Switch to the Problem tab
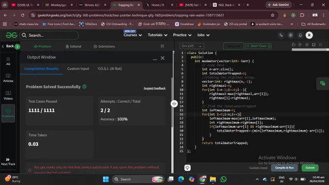 pyautogui.click(x=42, y=46)
